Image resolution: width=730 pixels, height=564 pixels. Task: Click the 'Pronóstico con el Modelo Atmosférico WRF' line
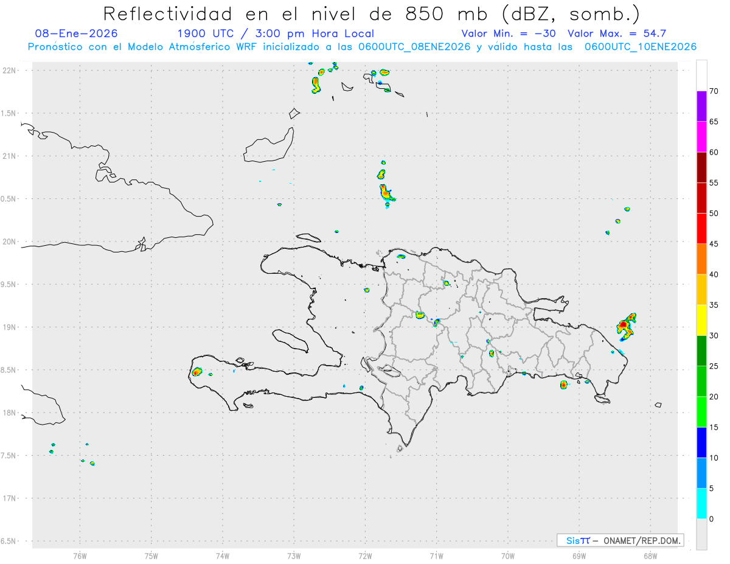click(362, 47)
